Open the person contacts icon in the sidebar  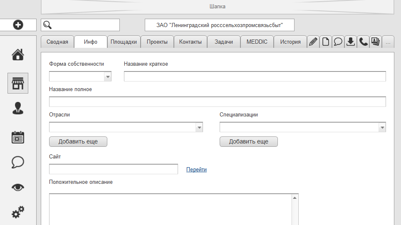[x=18, y=108]
